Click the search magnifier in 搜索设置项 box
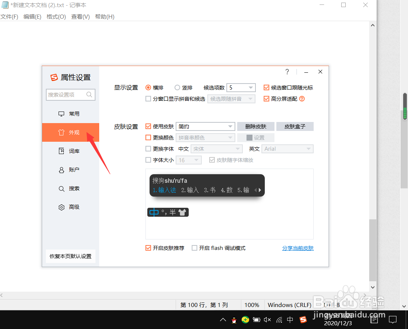408x329 pixels. pos(90,95)
